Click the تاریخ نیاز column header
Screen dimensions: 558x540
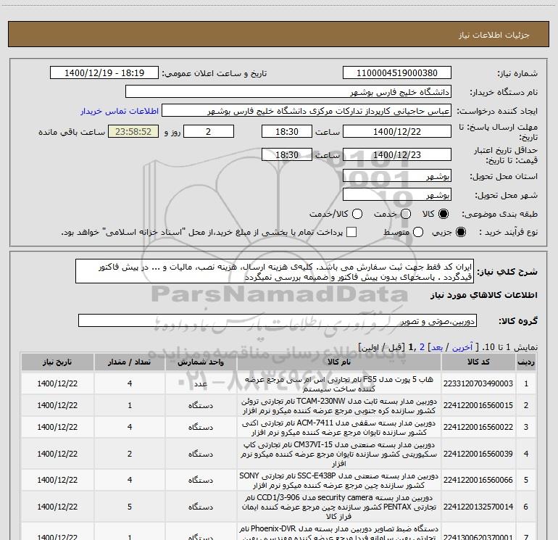(x=57, y=362)
